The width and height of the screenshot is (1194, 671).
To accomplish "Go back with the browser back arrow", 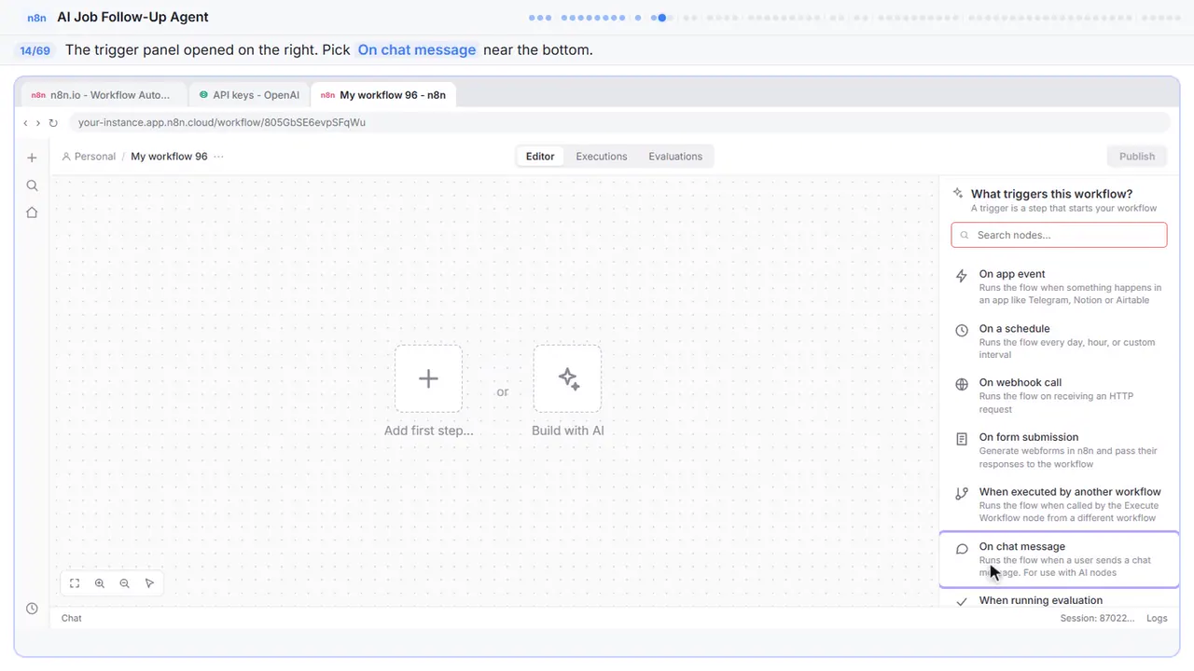I will [25, 122].
